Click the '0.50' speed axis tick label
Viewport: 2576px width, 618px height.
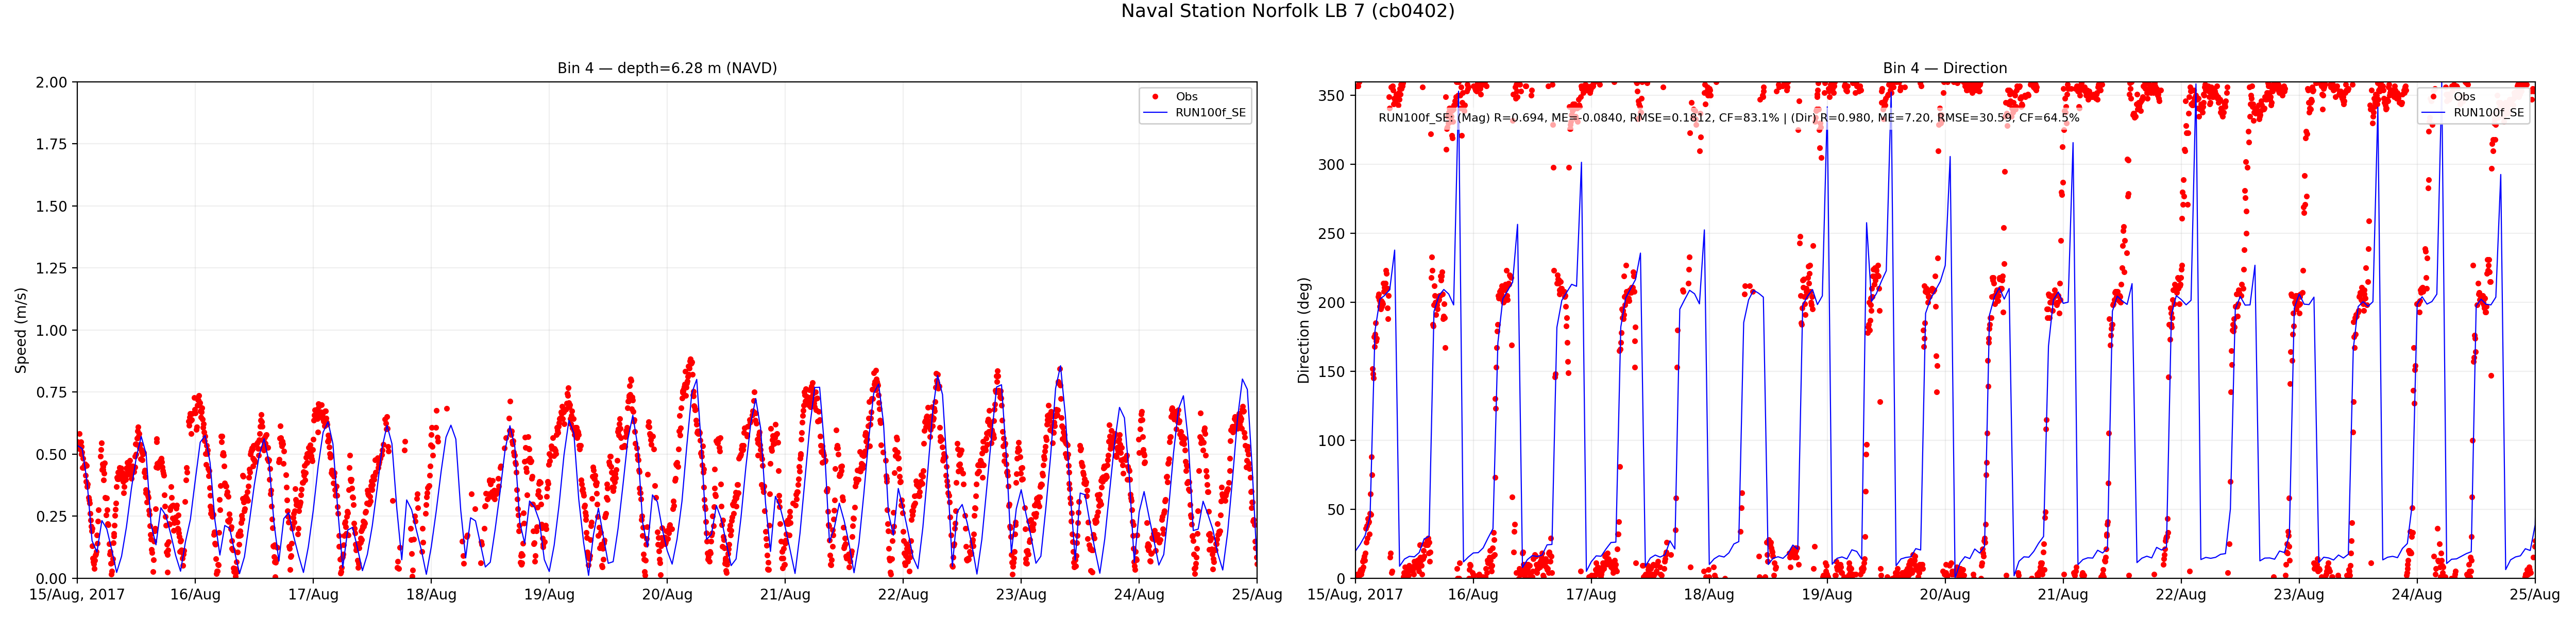pyautogui.click(x=51, y=454)
